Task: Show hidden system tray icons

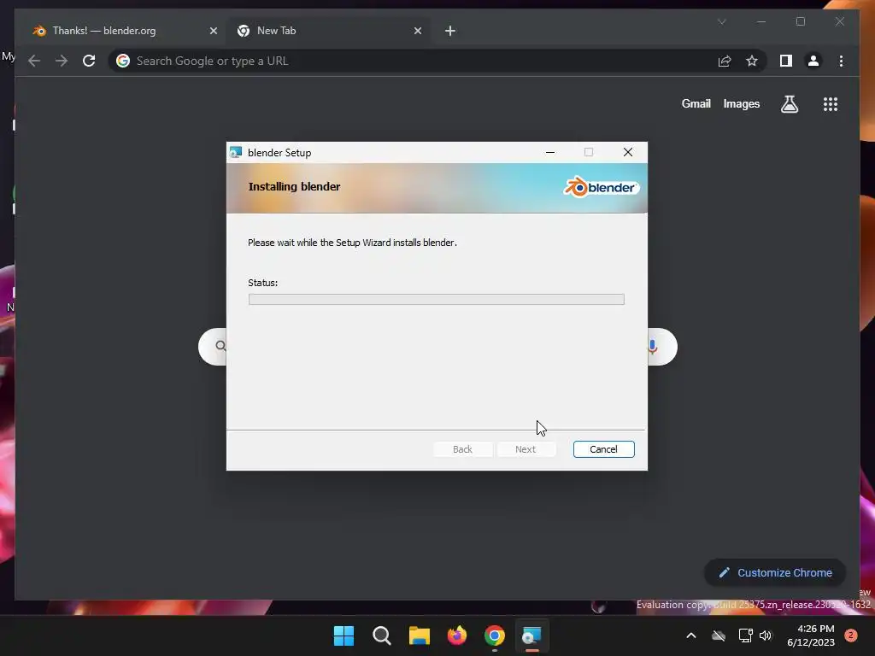Action: [690, 635]
